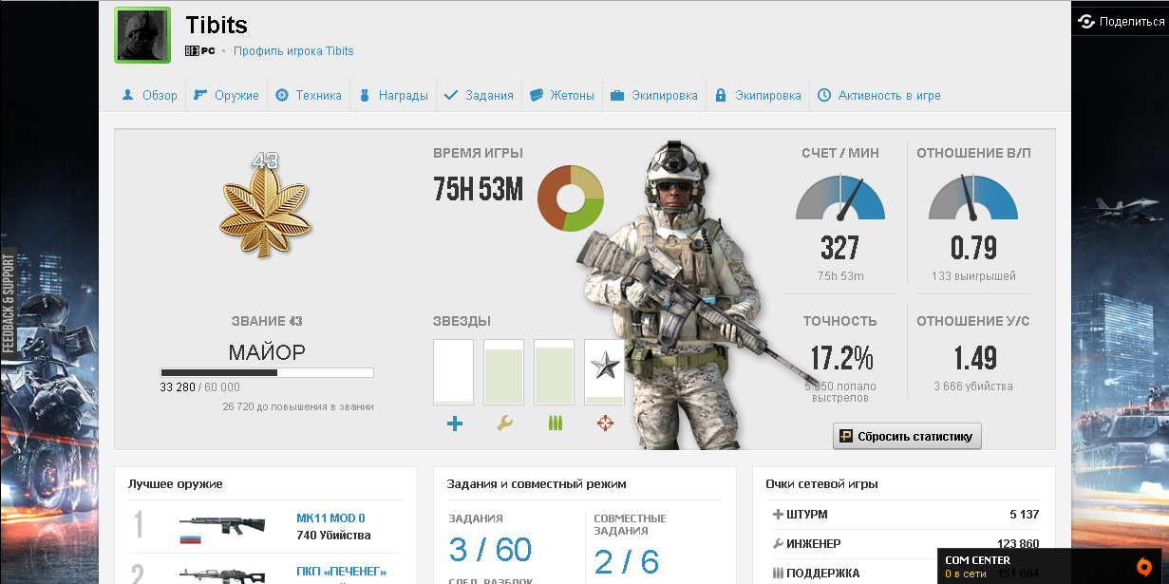Click the 5 137 assault score
Image resolution: width=1169 pixels, height=584 pixels.
(x=1025, y=515)
